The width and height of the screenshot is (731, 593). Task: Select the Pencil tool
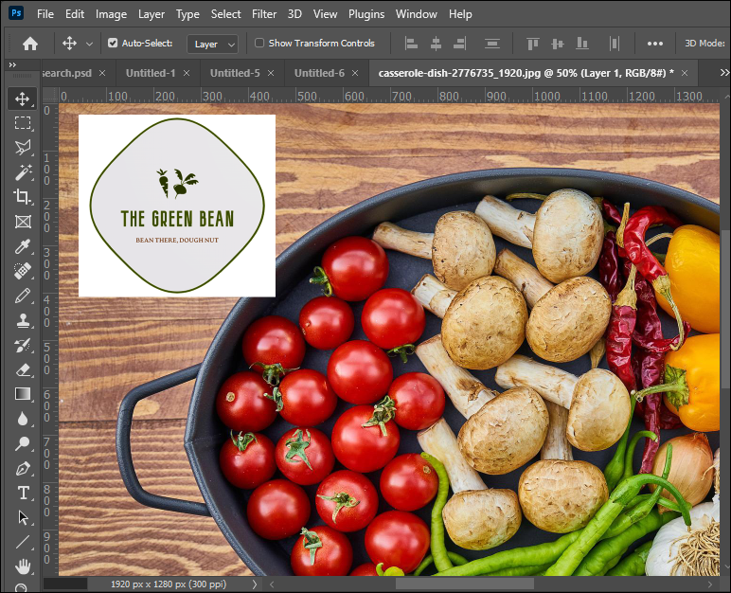click(22, 296)
